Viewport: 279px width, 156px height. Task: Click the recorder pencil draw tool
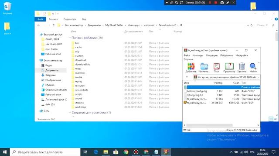tap(228, 3)
